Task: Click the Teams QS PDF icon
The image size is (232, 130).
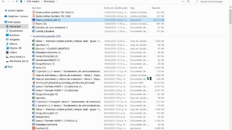Action: (x=34, y=23)
